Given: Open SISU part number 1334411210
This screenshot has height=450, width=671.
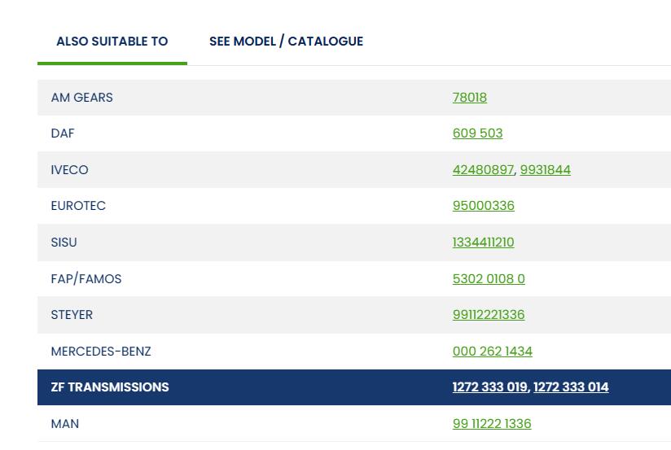Looking at the screenshot, I should pos(483,242).
